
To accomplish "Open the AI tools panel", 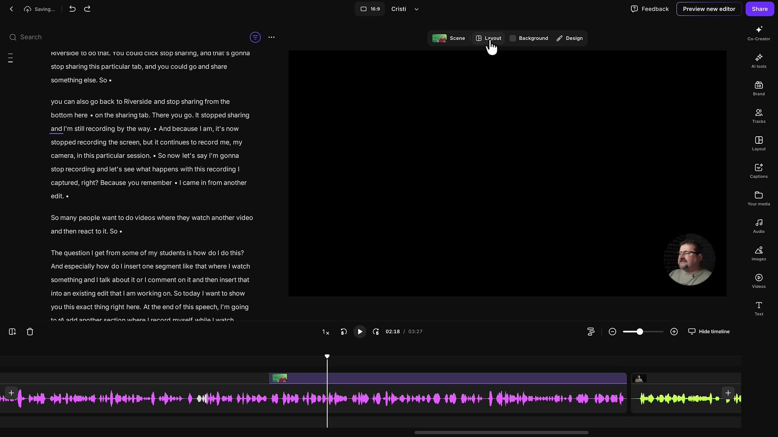I will coord(759,61).
